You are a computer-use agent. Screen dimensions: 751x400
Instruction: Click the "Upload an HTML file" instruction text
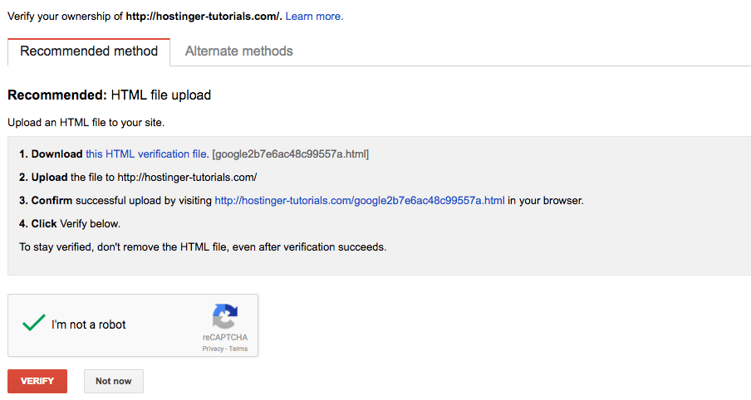click(86, 122)
